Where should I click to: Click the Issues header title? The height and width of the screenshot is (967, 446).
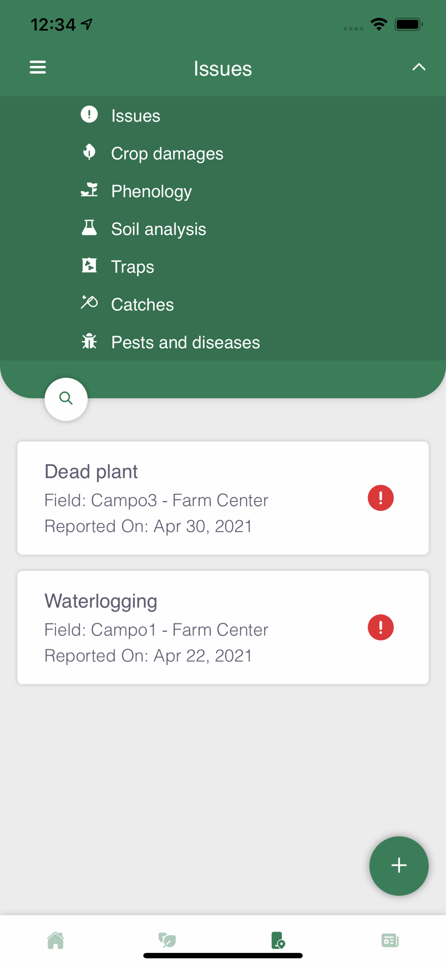[x=223, y=68]
